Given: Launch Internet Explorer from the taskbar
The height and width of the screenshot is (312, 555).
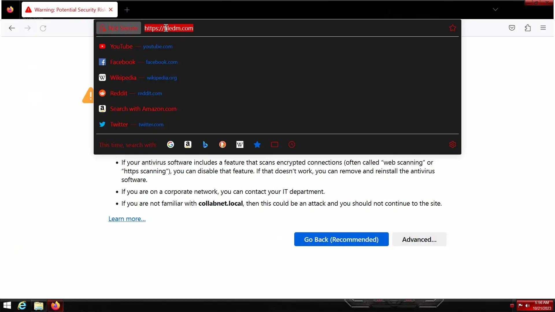Looking at the screenshot, I should (22, 305).
